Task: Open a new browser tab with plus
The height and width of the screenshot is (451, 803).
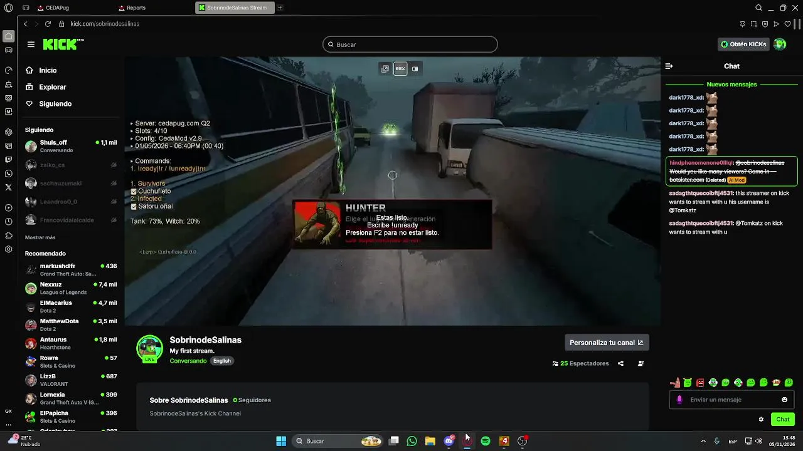Action: (280, 8)
